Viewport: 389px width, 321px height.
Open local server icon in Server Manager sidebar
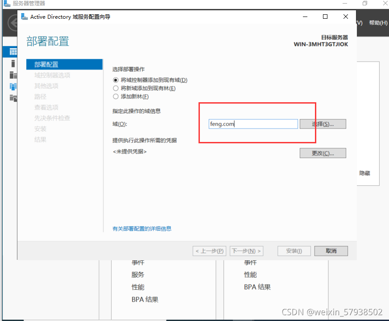pyautogui.click(x=13, y=63)
